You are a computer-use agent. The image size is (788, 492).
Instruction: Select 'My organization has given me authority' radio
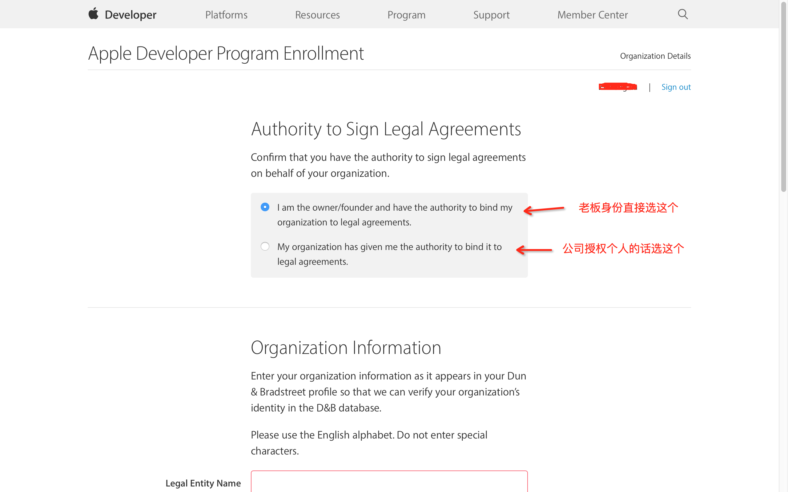coord(265,246)
